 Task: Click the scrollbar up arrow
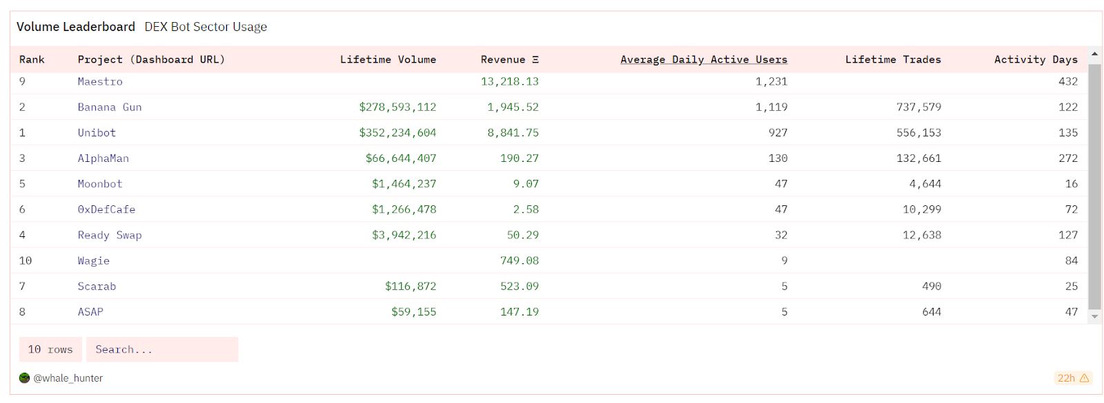pyautogui.click(x=1094, y=54)
